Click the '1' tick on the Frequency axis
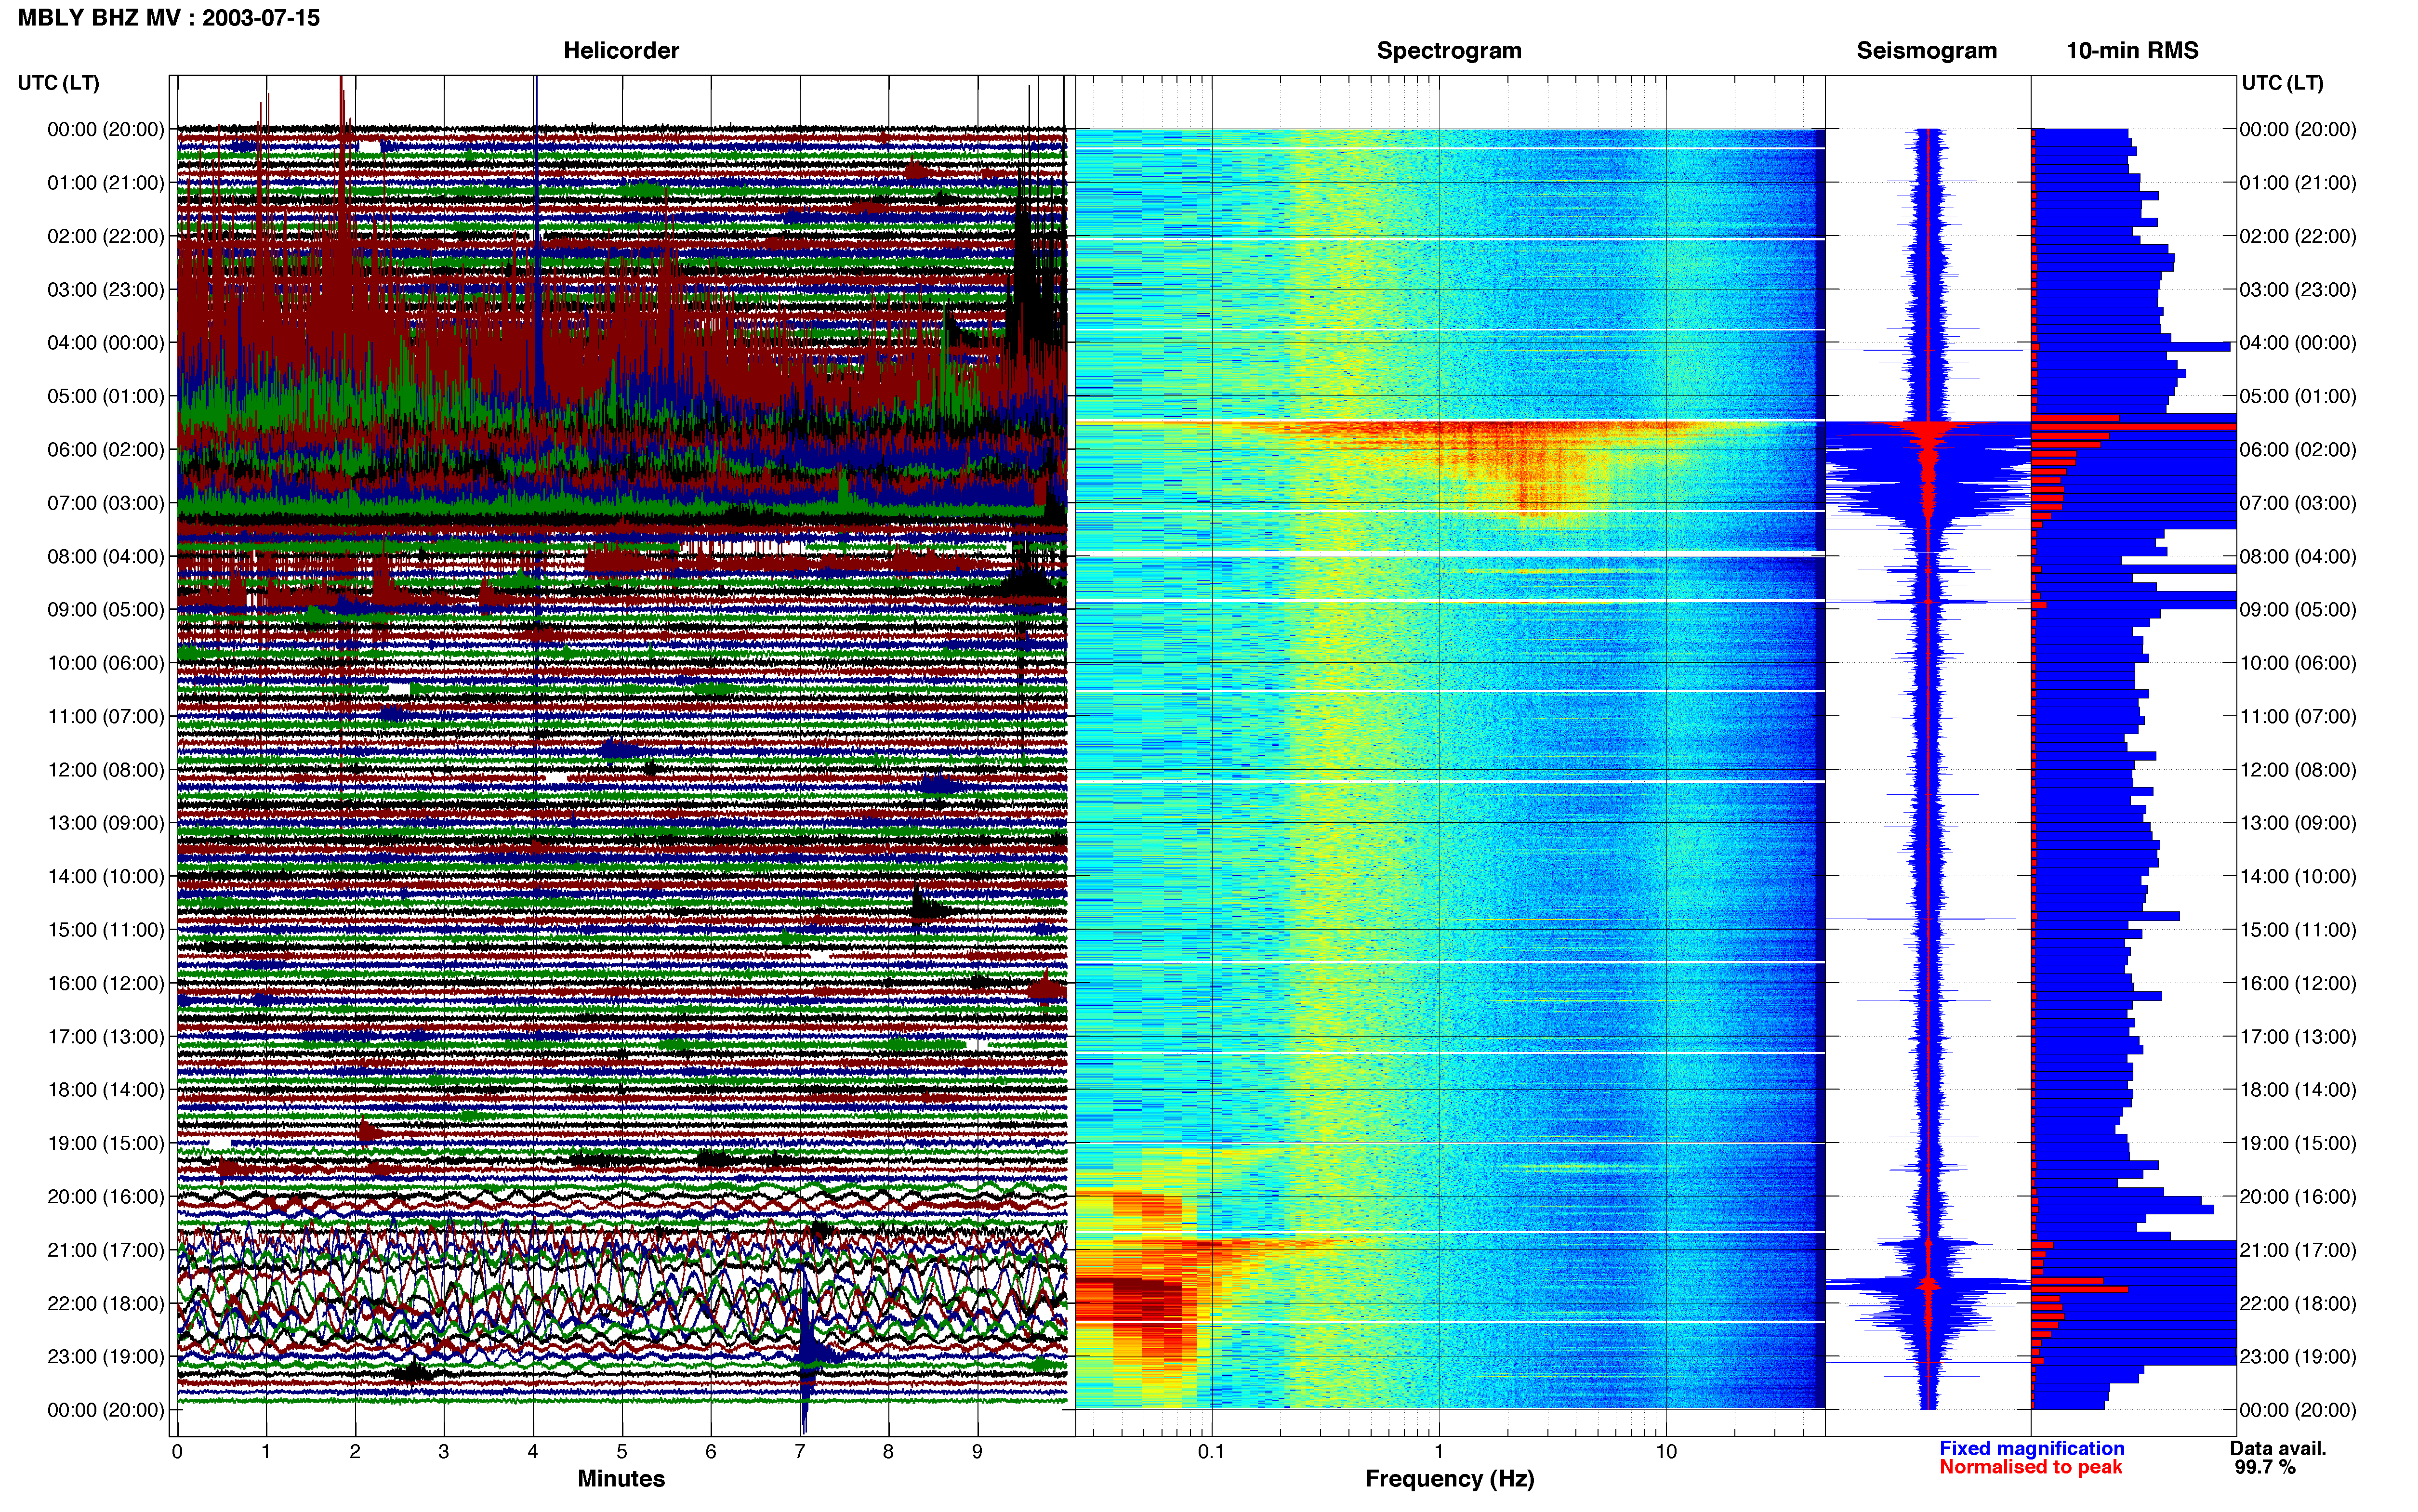This screenshot has width=2418, height=1512. click(x=1439, y=1452)
